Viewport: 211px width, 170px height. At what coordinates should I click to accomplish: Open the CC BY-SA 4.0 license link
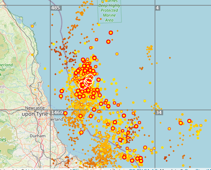point(143,169)
